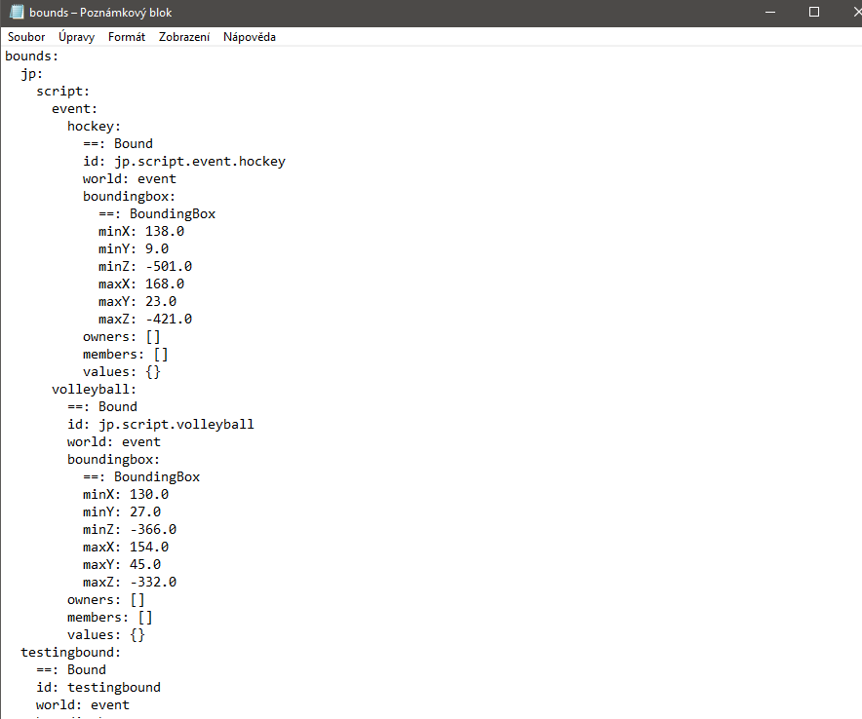This screenshot has height=719, width=862.
Task: Click the 'minX: 138.0' line
Action: 141,231
